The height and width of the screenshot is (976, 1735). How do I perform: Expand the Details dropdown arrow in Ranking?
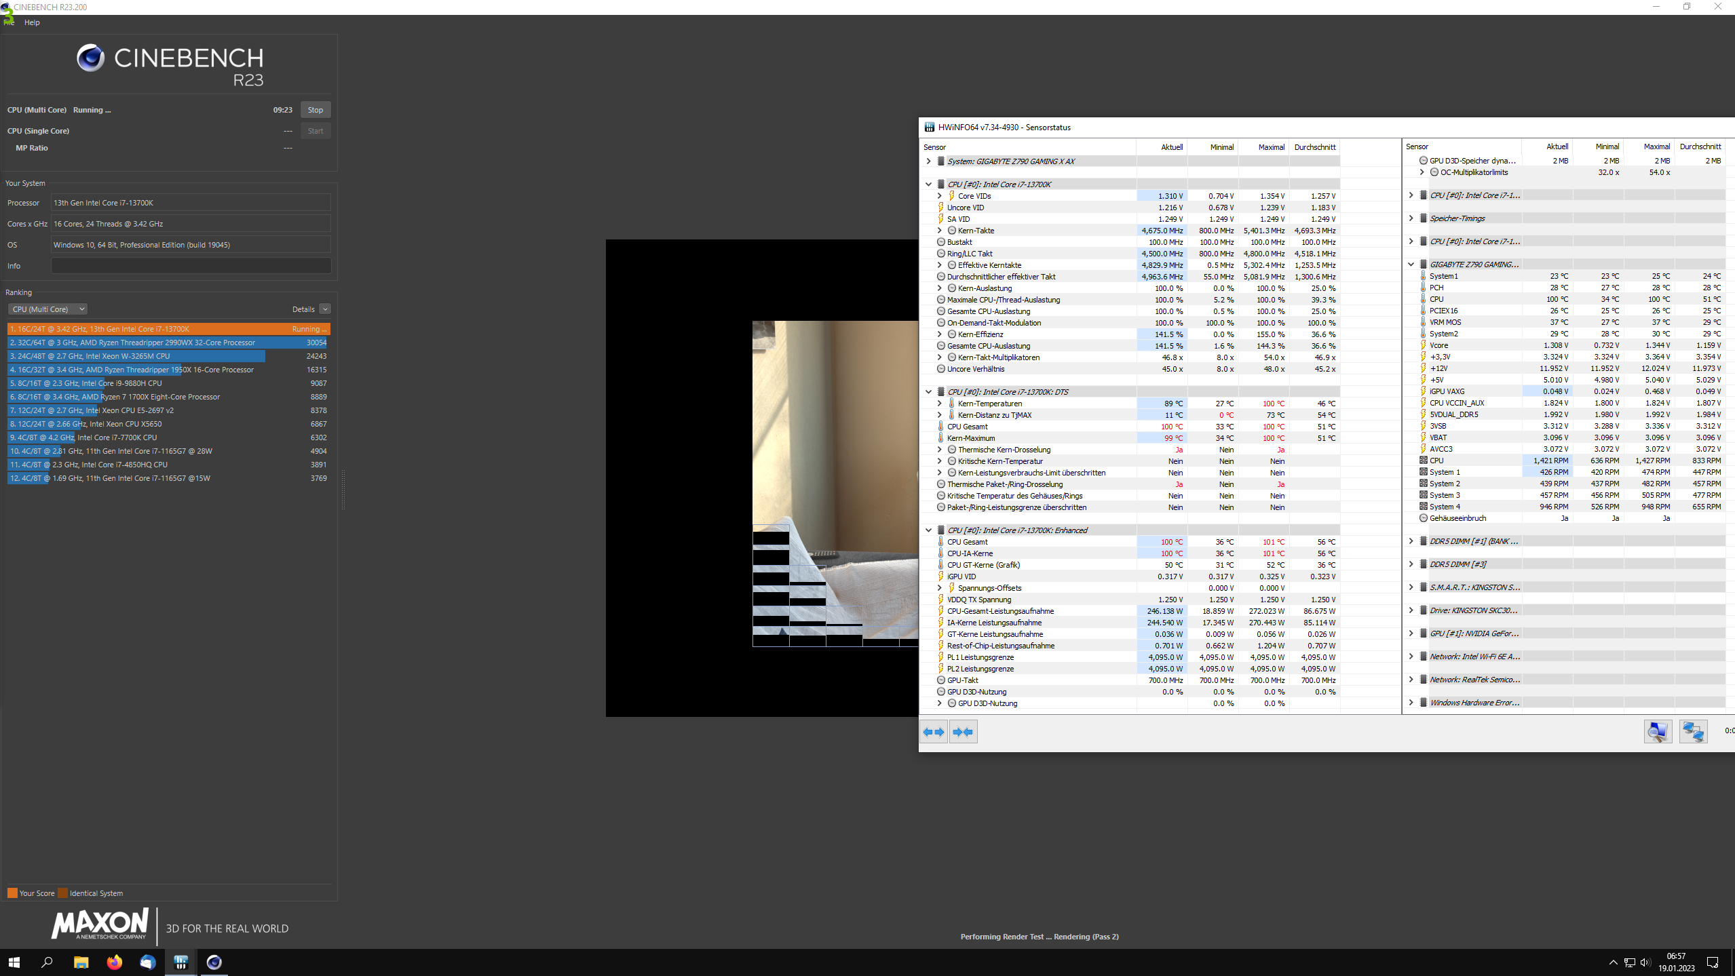click(325, 309)
